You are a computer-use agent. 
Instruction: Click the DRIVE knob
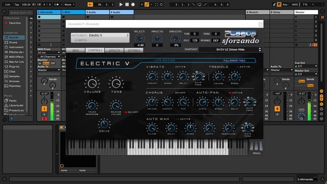tap(104, 124)
